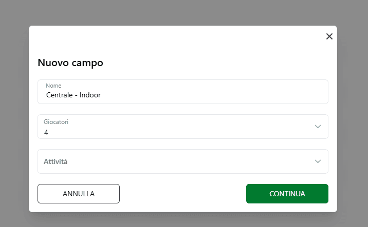Click the Nome text field
368x227 pixels.
tap(182, 92)
